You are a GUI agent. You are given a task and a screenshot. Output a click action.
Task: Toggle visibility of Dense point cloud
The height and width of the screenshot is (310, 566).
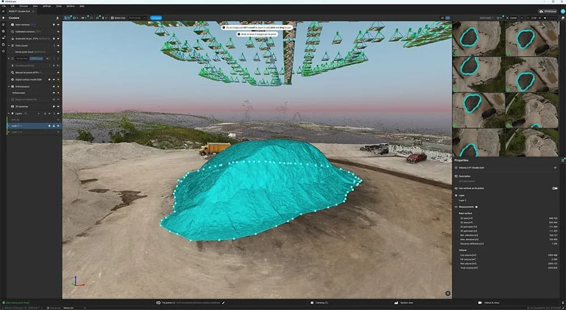coord(58,52)
